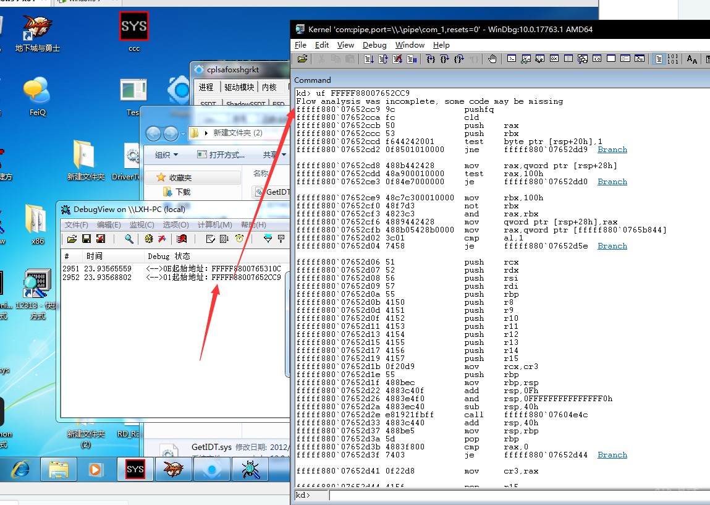Open the Registers window icon in WinDbg
The image size is (710, 505).
coord(554,59)
